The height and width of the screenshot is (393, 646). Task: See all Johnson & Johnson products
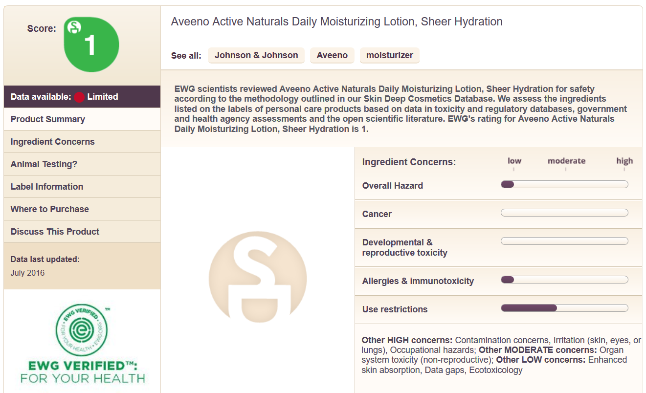coord(256,55)
